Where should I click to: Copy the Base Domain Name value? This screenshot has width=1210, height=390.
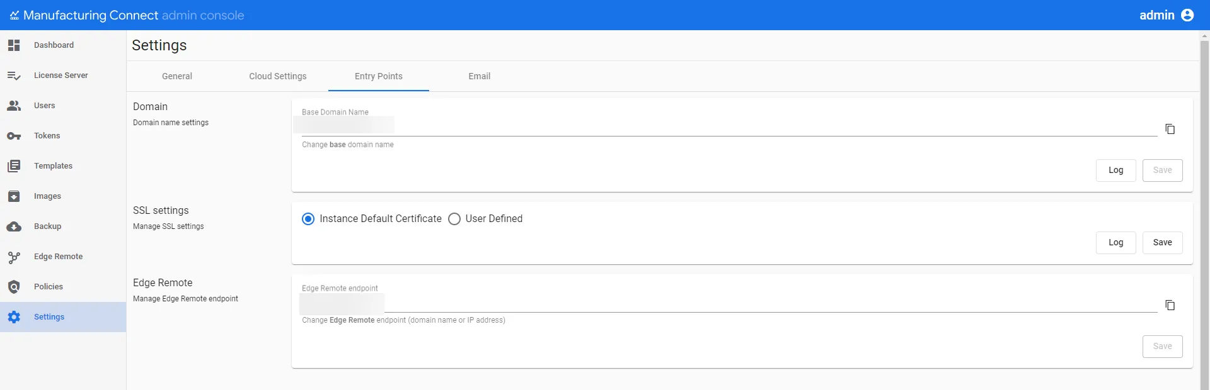(x=1170, y=129)
